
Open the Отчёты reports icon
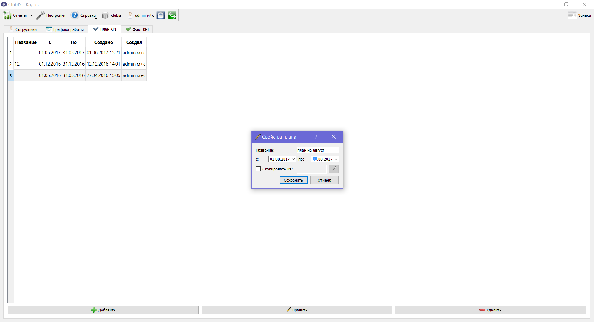[7, 15]
